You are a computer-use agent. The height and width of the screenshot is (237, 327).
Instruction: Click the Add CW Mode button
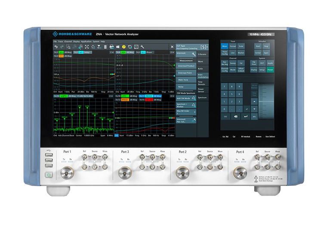(x=186, y=98)
